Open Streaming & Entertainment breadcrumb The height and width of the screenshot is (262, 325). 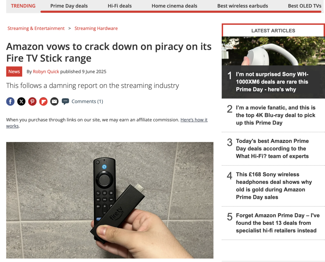pos(36,28)
